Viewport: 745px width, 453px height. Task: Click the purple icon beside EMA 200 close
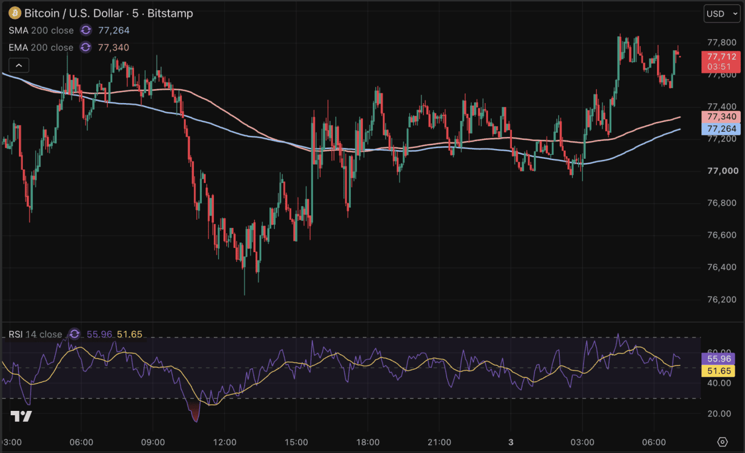(85, 48)
